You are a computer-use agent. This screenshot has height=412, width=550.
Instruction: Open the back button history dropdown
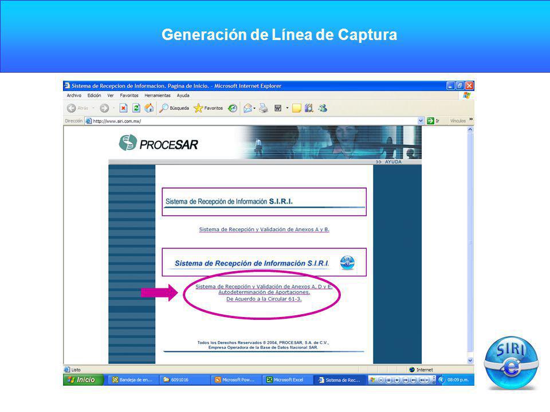[x=93, y=108]
